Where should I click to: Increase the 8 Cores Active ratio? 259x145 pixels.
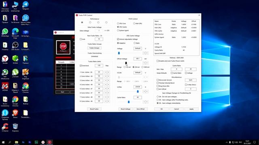coord(108,101)
